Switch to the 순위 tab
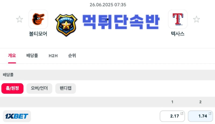 pos(72,56)
